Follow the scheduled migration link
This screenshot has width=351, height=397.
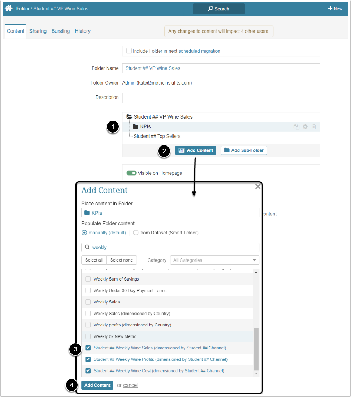199,51
